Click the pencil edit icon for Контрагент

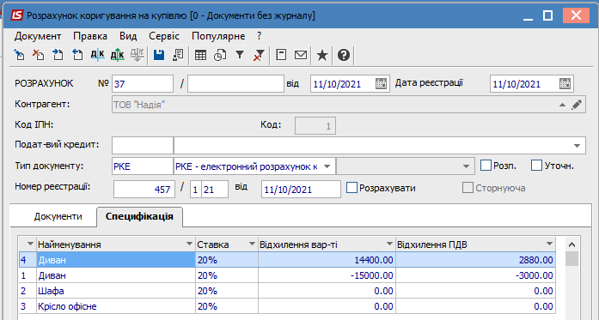coord(577,105)
